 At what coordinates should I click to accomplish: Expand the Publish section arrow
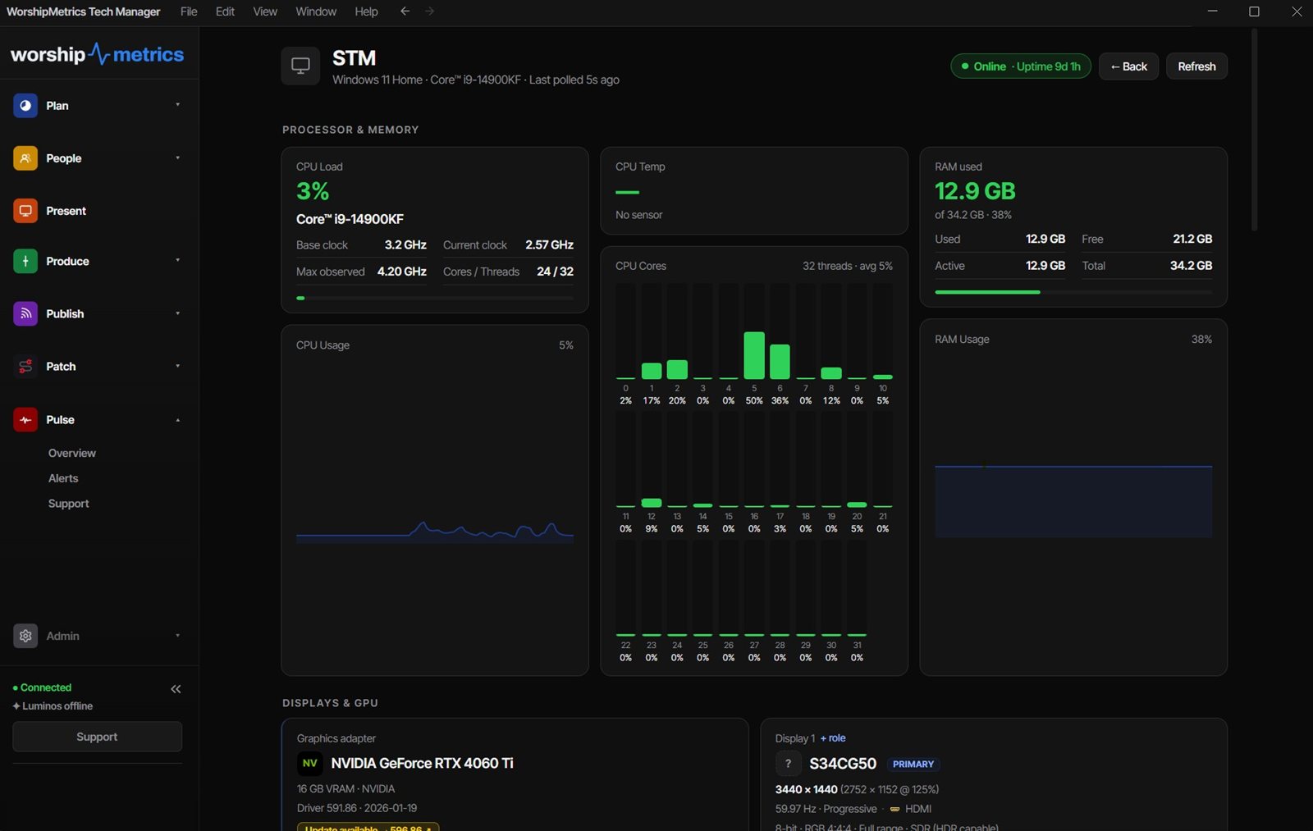tap(177, 313)
